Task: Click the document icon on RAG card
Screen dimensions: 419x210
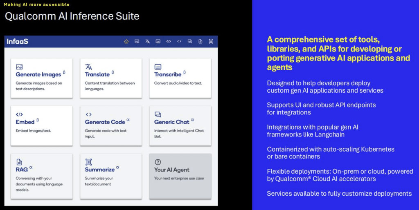Action: pyautogui.click(x=19, y=162)
